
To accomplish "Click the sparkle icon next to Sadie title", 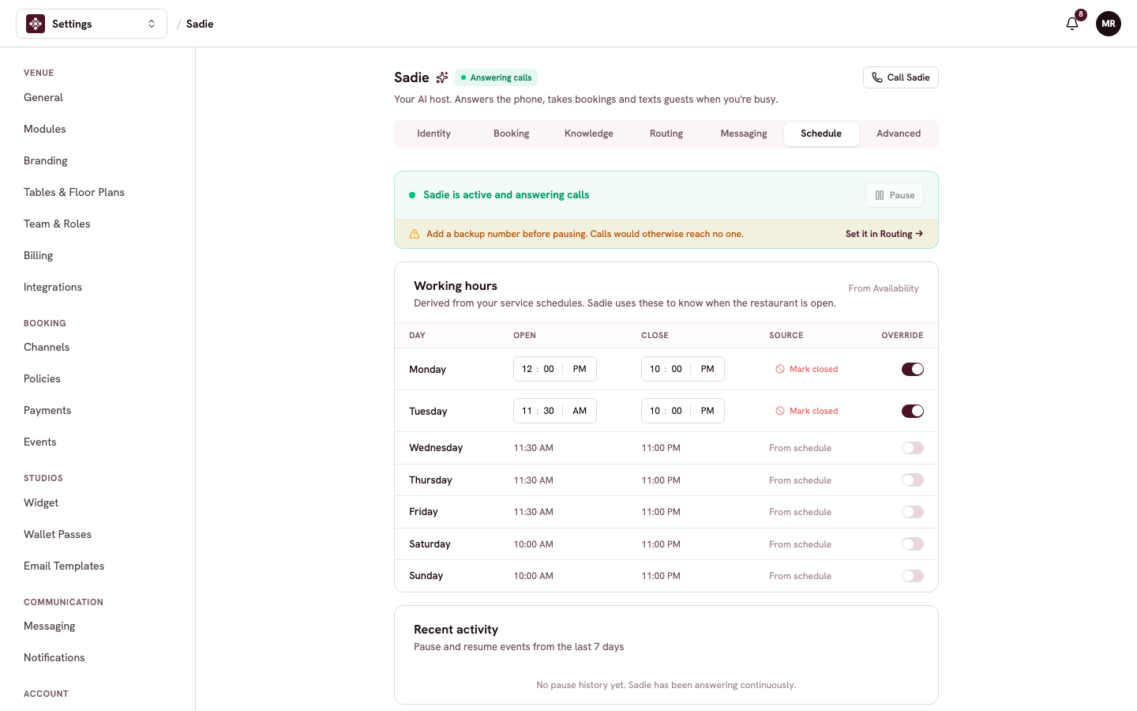I will pos(442,77).
